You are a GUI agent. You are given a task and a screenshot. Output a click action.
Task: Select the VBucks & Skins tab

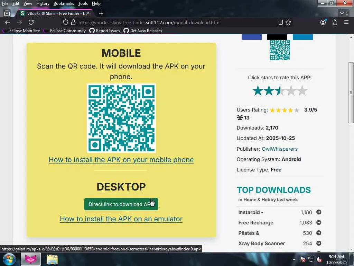point(54,14)
